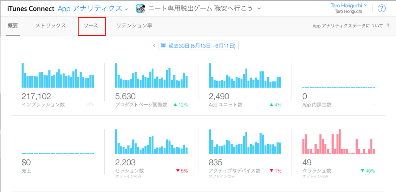
Task: Click the 売上 label
Action: pos(27,171)
